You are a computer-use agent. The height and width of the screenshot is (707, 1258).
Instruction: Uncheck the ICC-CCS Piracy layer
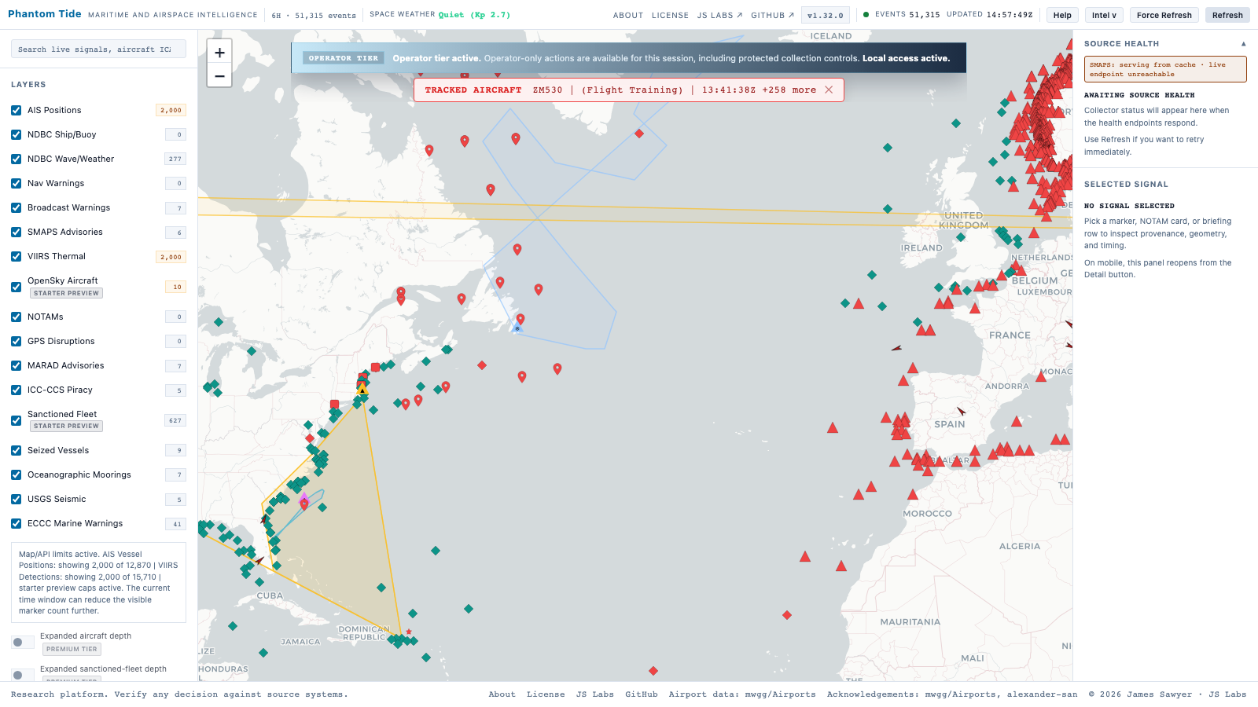[17, 390]
